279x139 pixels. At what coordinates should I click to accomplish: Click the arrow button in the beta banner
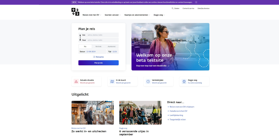point(196,2)
